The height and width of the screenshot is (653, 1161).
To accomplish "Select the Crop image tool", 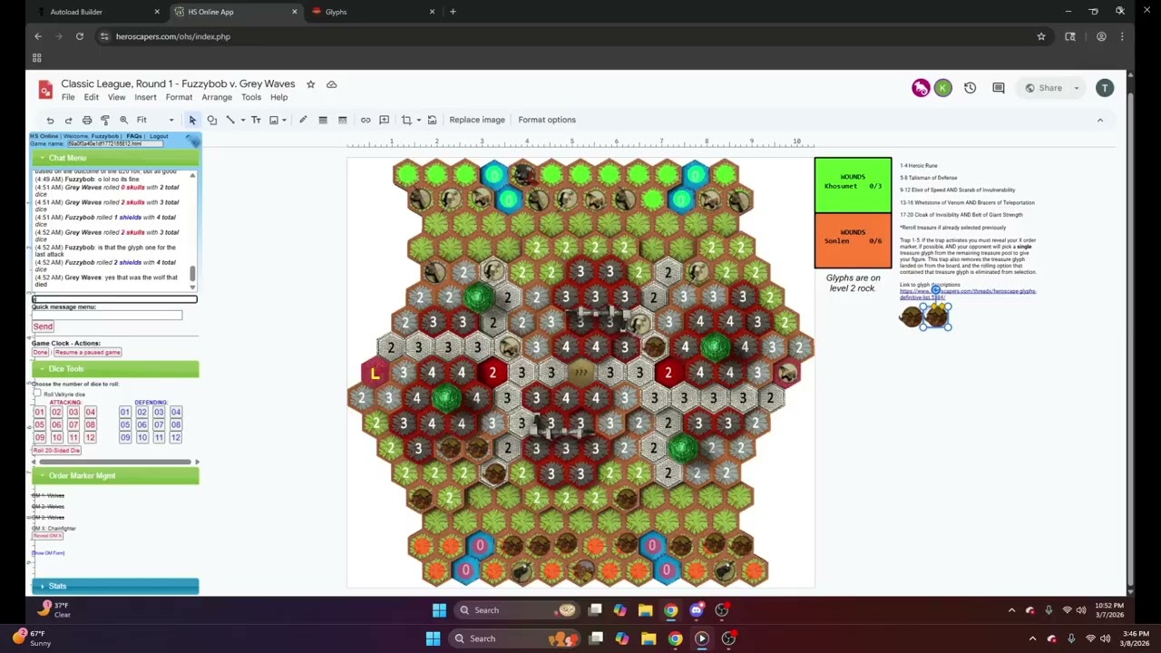I will click(406, 120).
